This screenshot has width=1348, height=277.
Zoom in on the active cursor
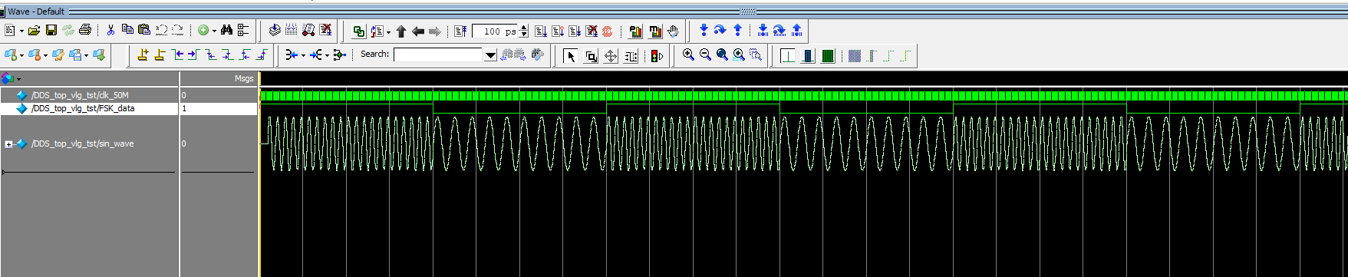click(739, 54)
